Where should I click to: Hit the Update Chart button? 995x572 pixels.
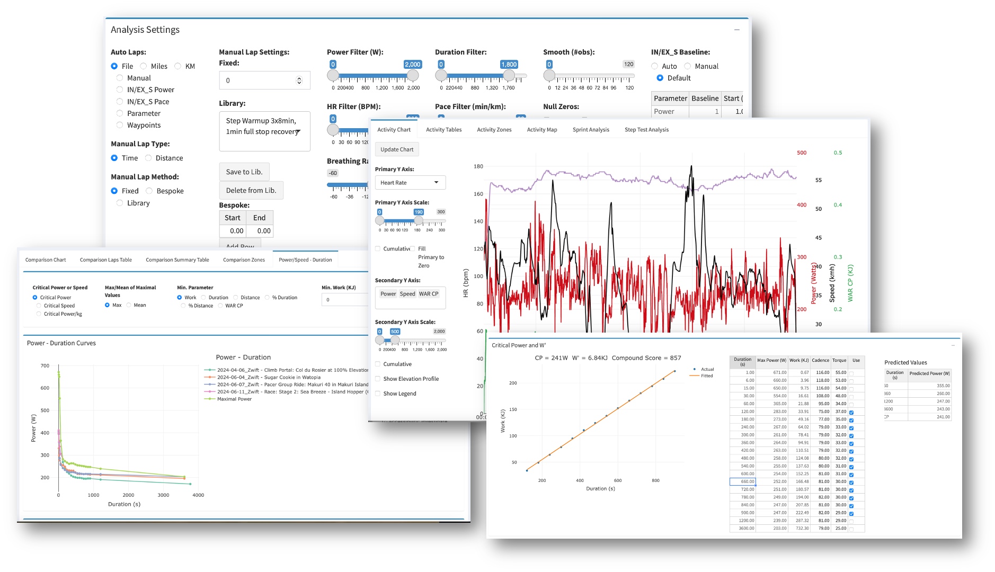pos(396,149)
